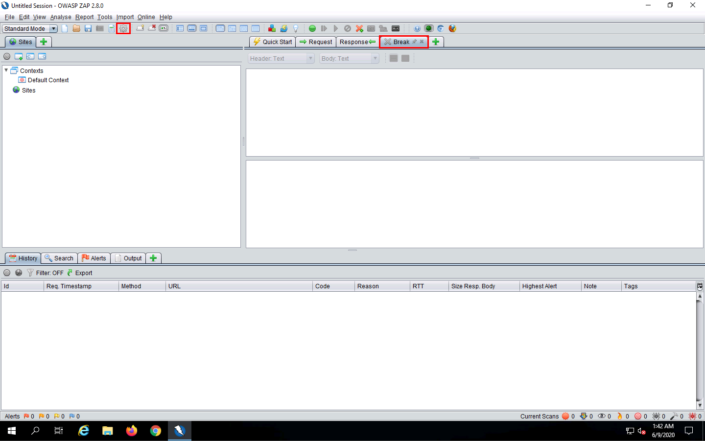Sort by the Req. Timestamp column header
The image size is (705, 441).
pyautogui.click(x=81, y=286)
